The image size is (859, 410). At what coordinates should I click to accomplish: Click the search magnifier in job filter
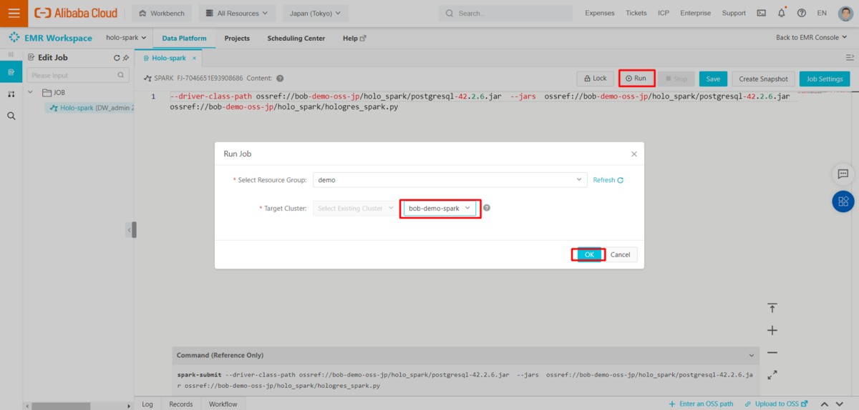pos(121,75)
